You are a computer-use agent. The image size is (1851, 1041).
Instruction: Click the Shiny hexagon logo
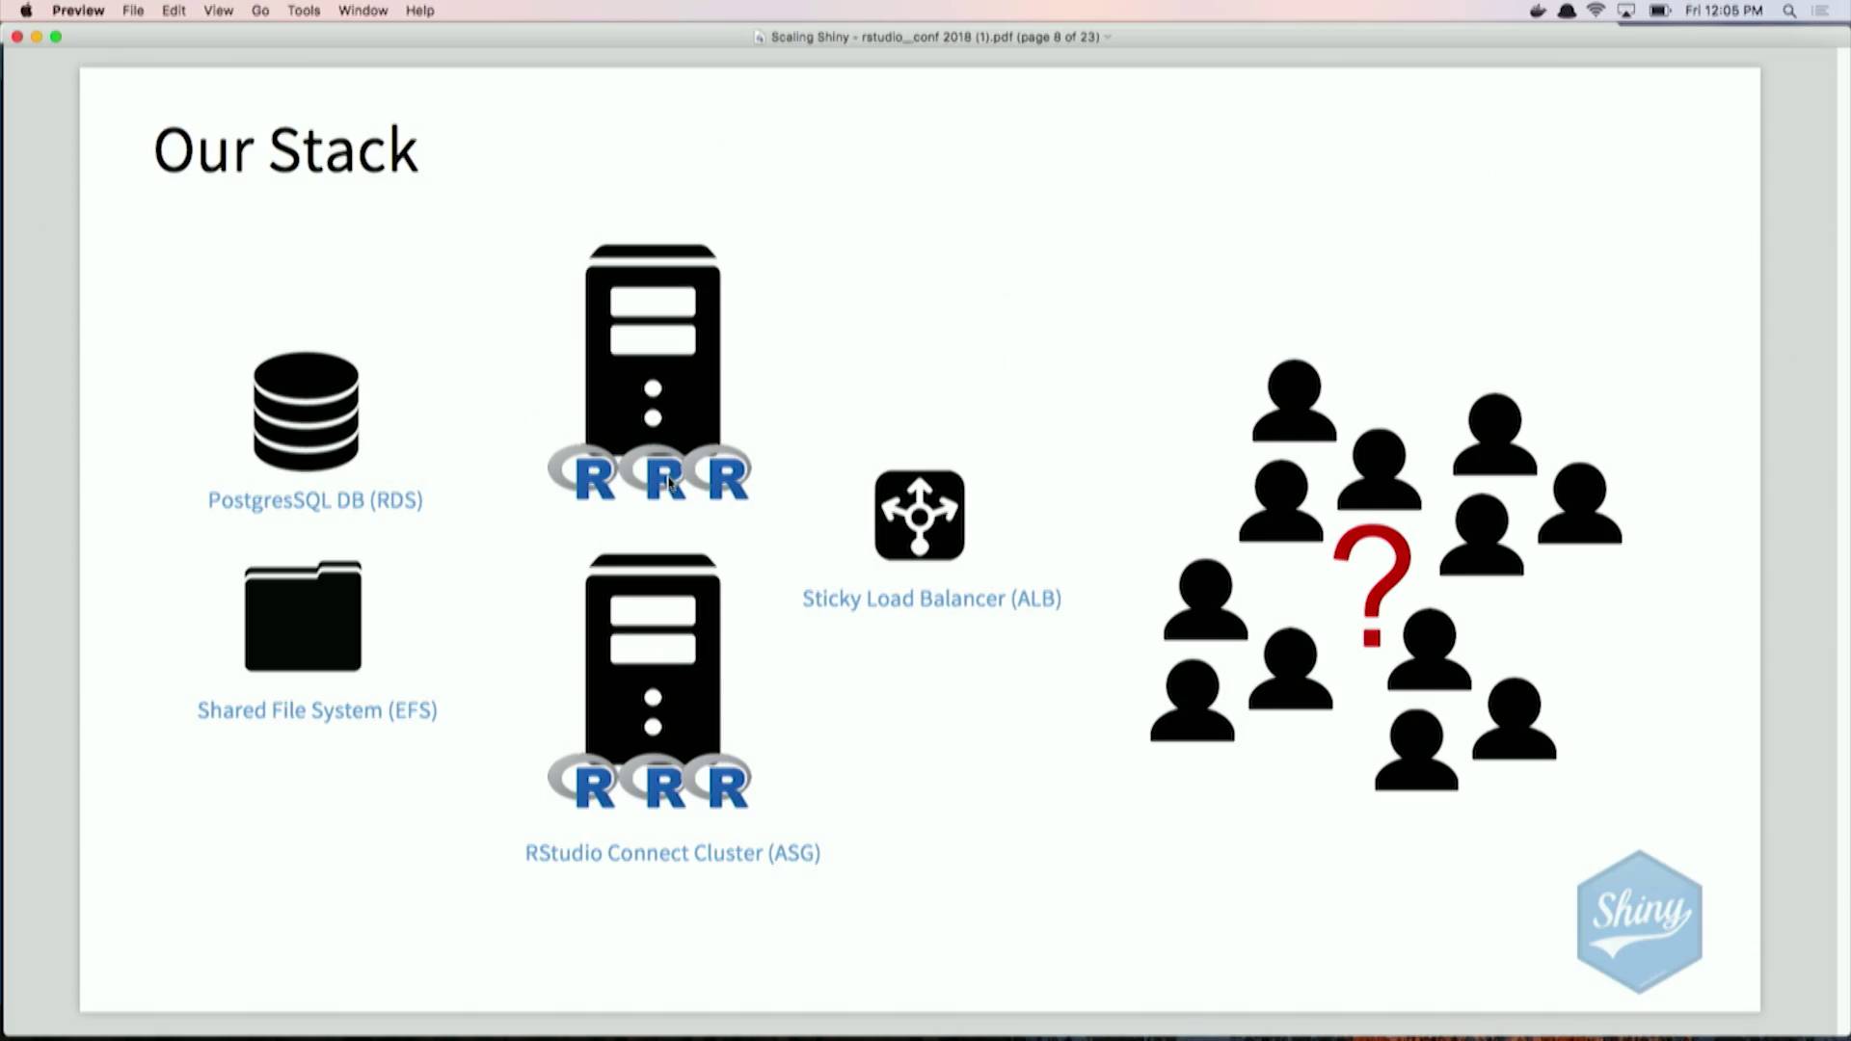1639,921
